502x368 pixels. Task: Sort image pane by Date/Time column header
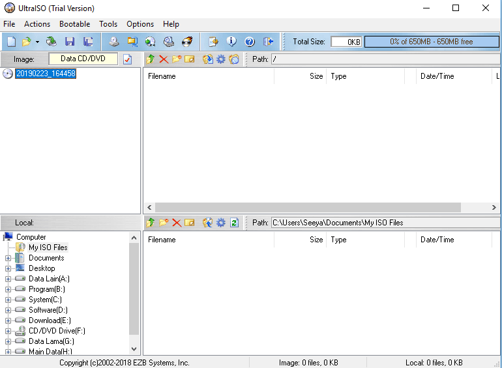pyautogui.click(x=454, y=76)
